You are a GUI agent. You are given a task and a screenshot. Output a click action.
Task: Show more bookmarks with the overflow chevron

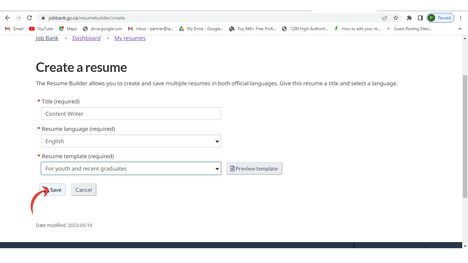pyautogui.click(x=460, y=29)
